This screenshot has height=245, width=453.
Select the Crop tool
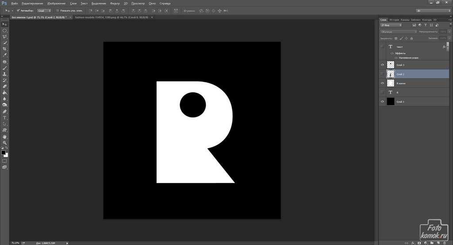[x=4, y=49]
